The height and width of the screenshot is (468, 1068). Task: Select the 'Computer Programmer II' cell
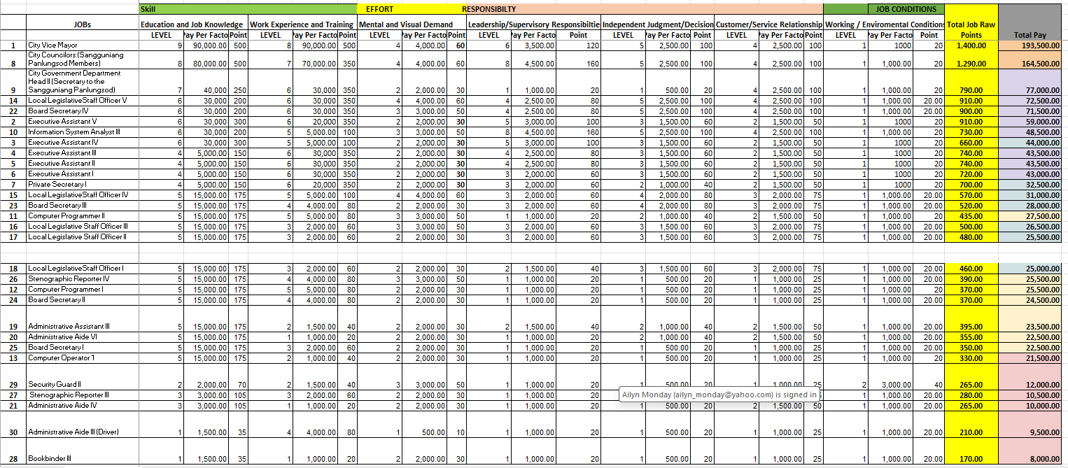coord(82,216)
